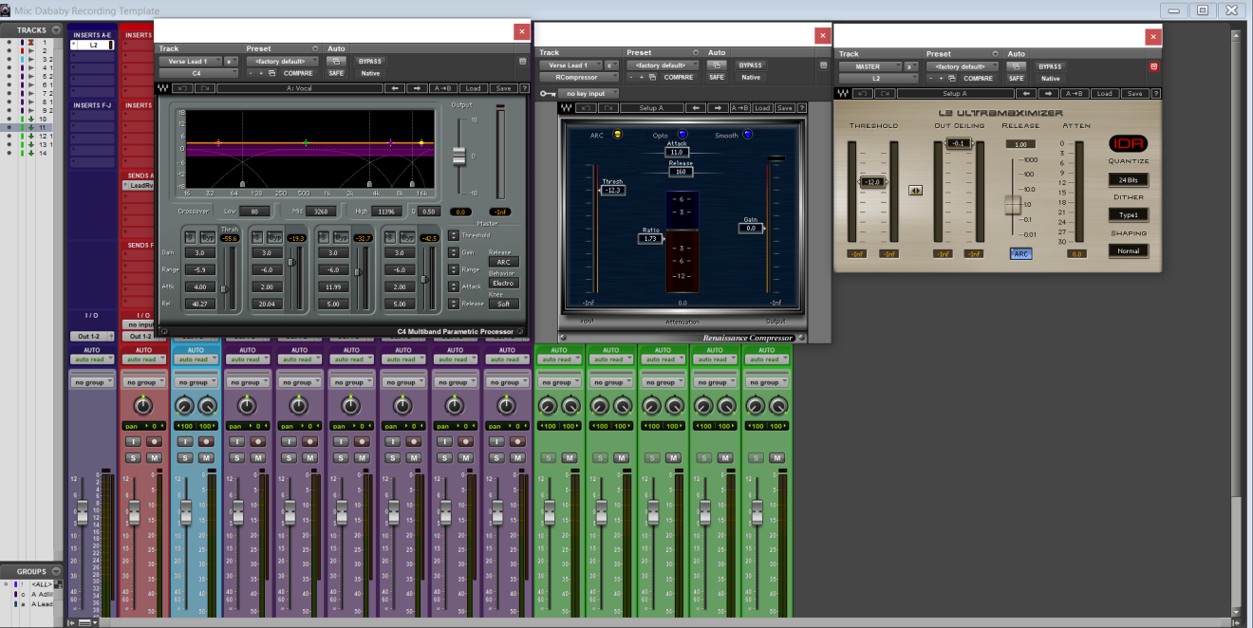Image resolution: width=1253 pixels, height=628 pixels.
Task: Click the previous setup left arrow in C4
Action: pos(395,88)
